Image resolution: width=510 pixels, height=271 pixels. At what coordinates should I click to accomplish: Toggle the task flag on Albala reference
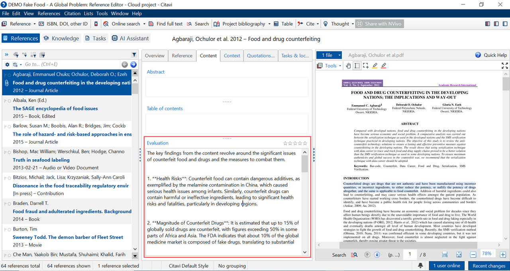tap(4, 101)
